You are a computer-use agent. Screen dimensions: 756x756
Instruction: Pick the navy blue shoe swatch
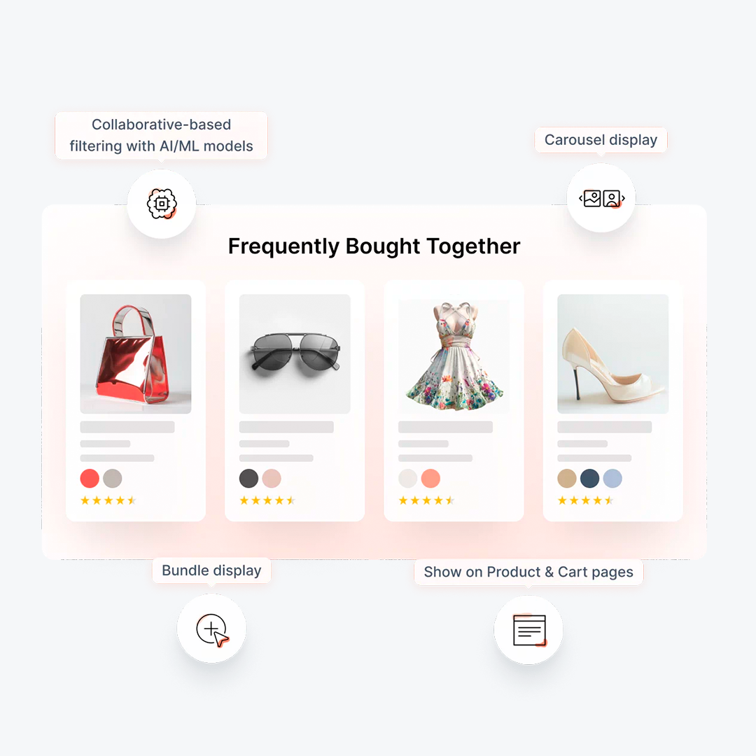[x=589, y=478]
